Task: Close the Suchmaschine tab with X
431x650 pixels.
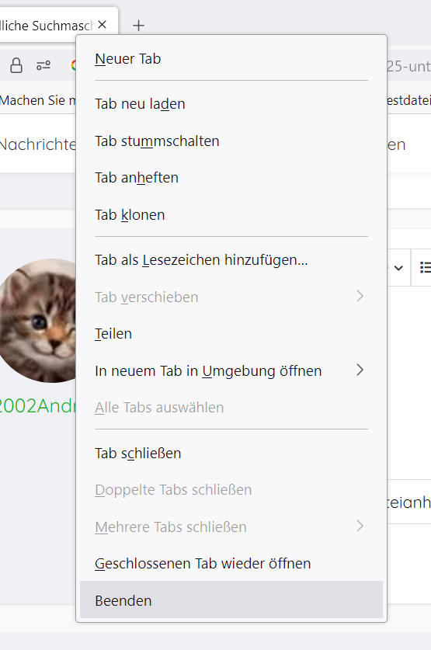Action: pos(103,25)
